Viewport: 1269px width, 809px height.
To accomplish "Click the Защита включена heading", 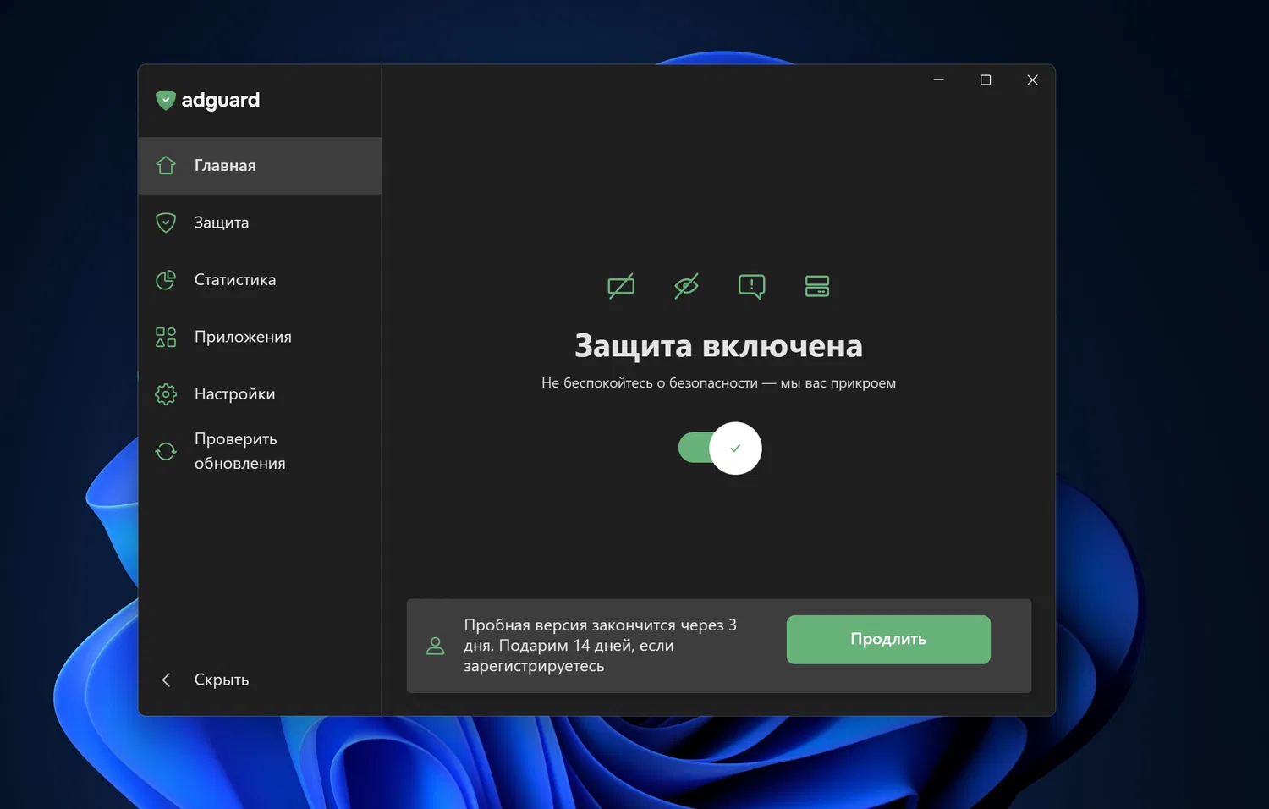I will tap(719, 346).
